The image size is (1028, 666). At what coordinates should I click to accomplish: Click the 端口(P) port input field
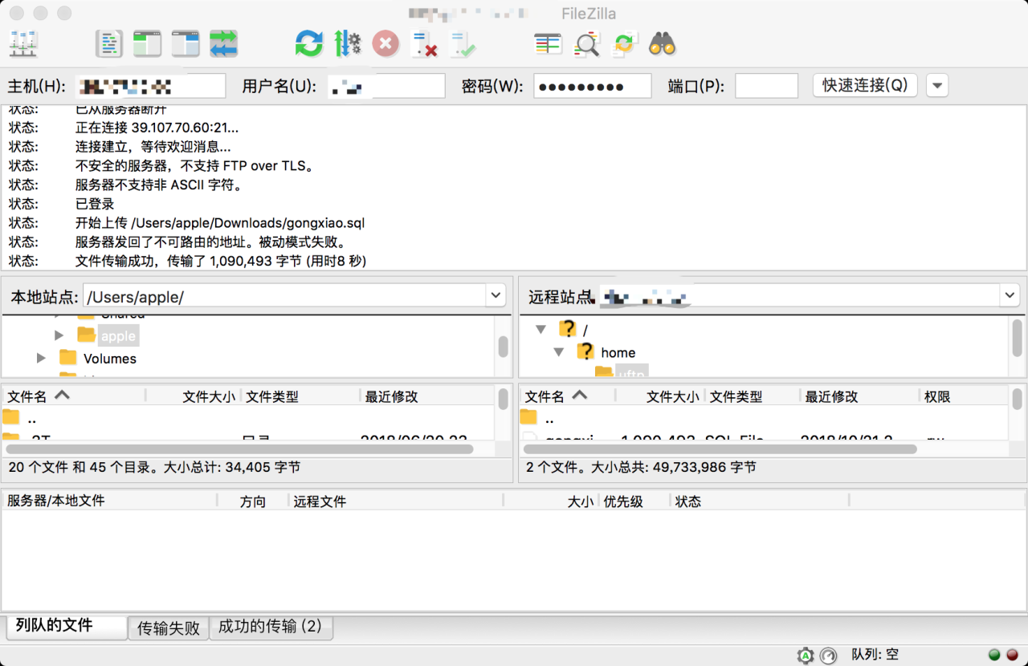[767, 86]
